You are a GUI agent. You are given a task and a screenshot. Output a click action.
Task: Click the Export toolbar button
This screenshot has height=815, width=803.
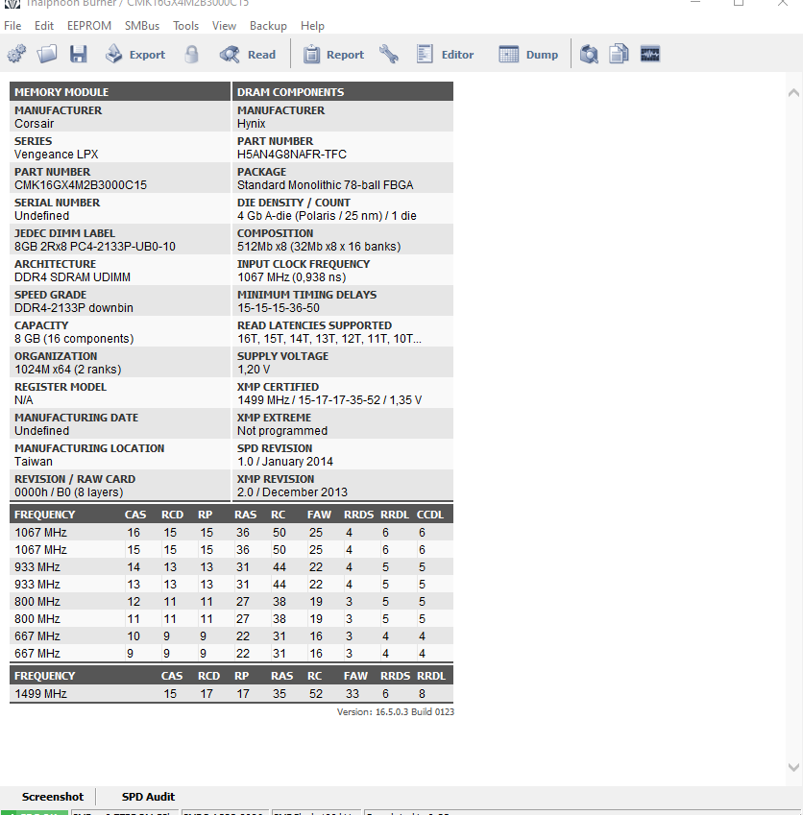click(135, 54)
